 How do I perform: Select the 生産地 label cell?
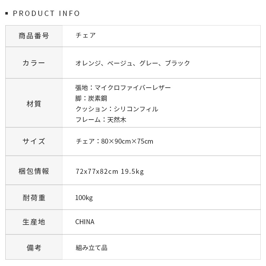pyautogui.click(x=34, y=222)
